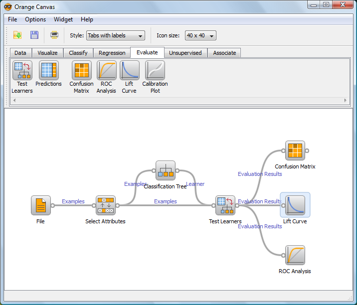The width and height of the screenshot is (357, 305).
Task: Switch to the Visualize tab
Action: click(47, 53)
